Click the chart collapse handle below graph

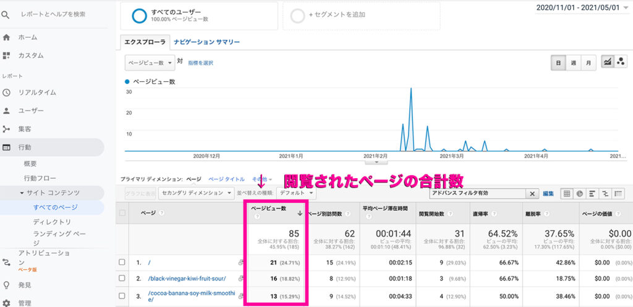376,162
